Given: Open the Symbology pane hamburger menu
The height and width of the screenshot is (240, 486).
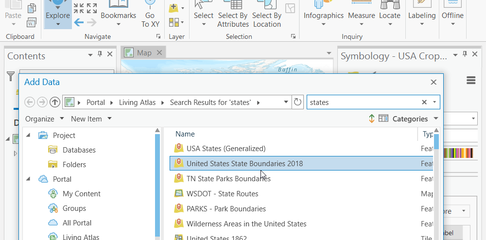Looking at the screenshot, I should (x=471, y=81).
